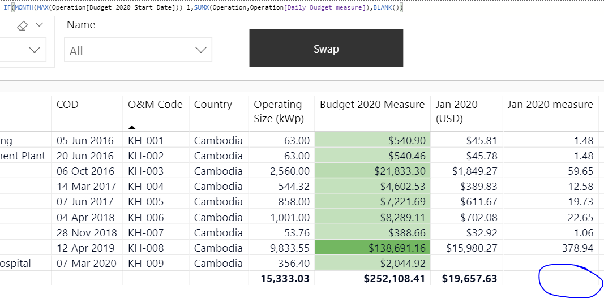Viewport: 604px width, 298px height.
Task: Click the Name slicer label
Action: pyautogui.click(x=81, y=25)
